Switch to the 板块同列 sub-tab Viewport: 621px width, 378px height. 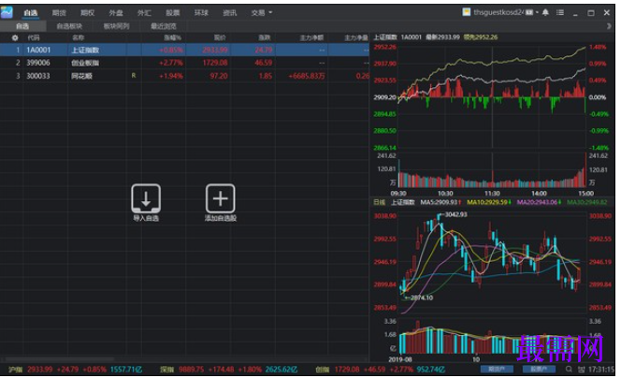click(116, 26)
